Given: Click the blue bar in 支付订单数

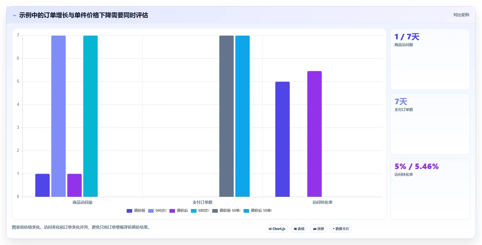Looking at the screenshot, I should click(x=243, y=116).
